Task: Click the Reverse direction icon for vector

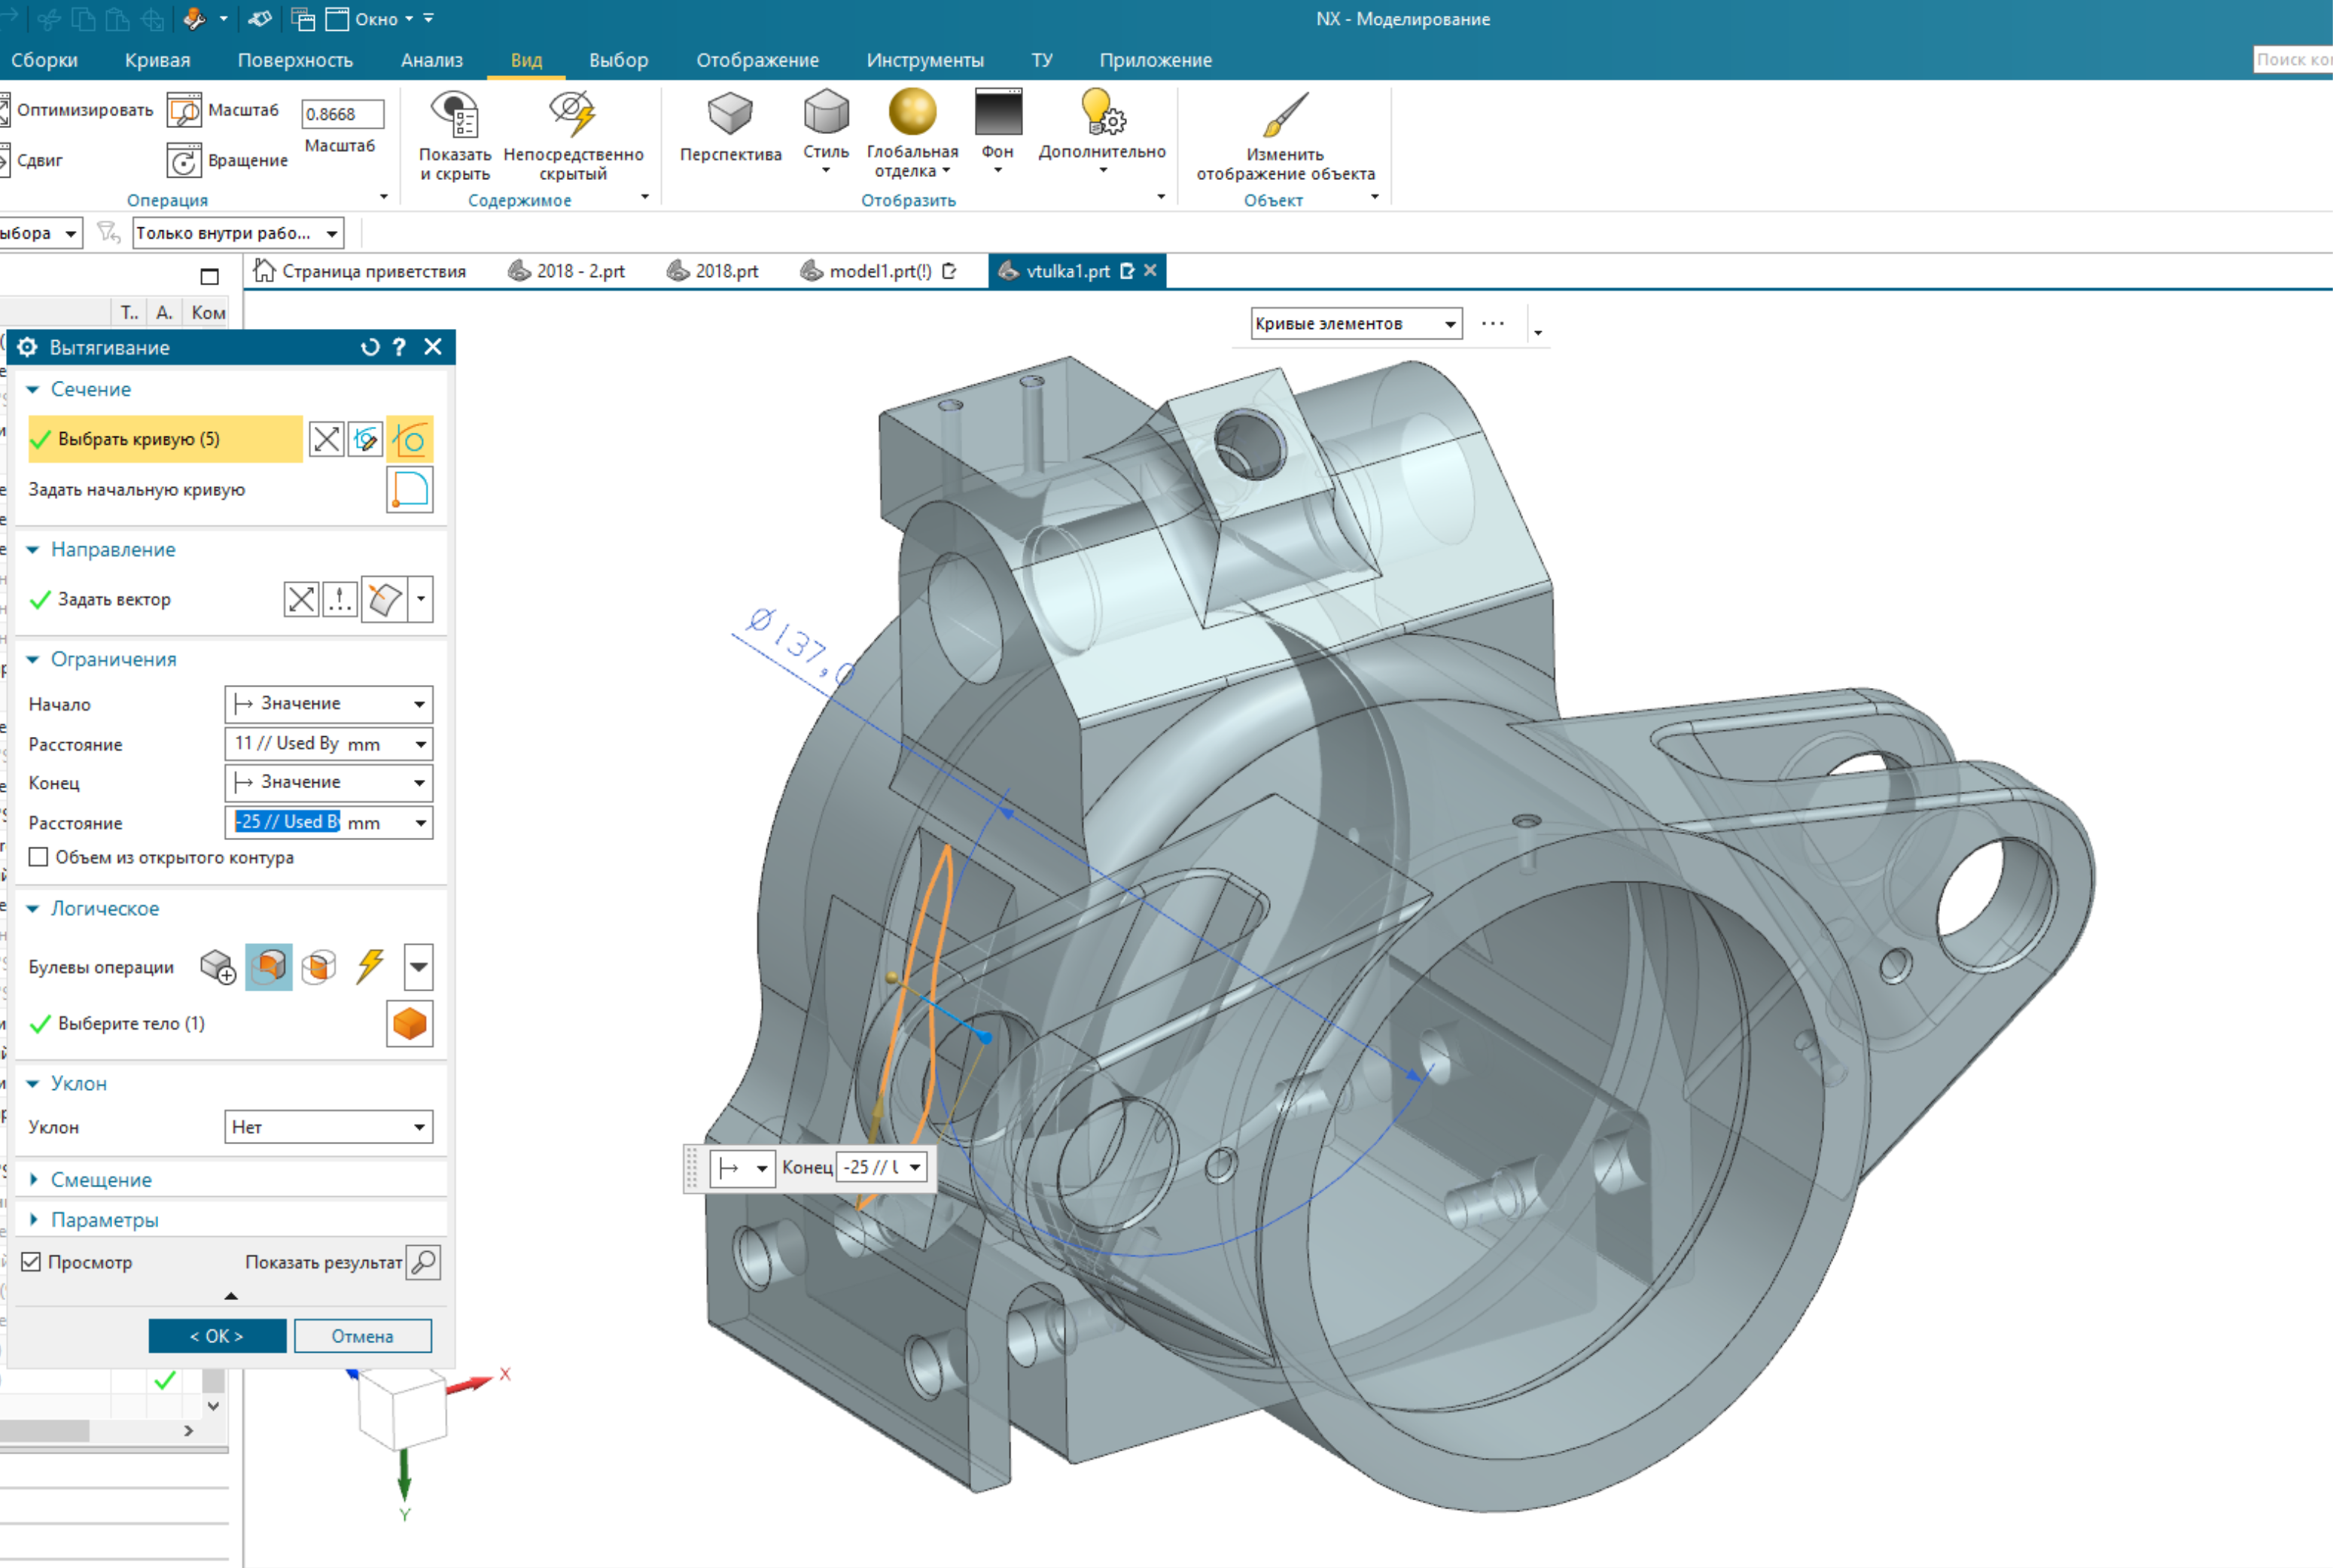Action: pos(301,599)
